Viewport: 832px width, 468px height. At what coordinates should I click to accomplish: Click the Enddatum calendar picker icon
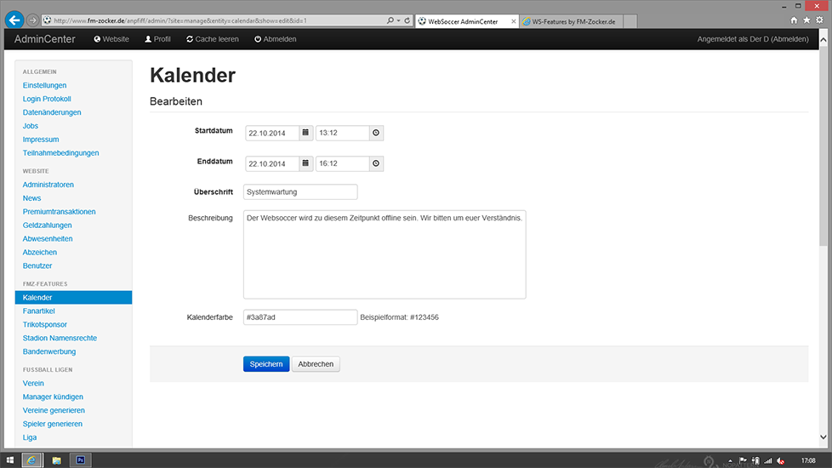tap(306, 163)
